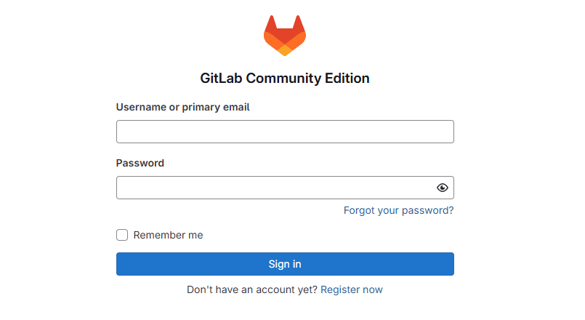Click the GitLab Community Edition heading
The width and height of the screenshot is (585, 320).
pos(285,79)
